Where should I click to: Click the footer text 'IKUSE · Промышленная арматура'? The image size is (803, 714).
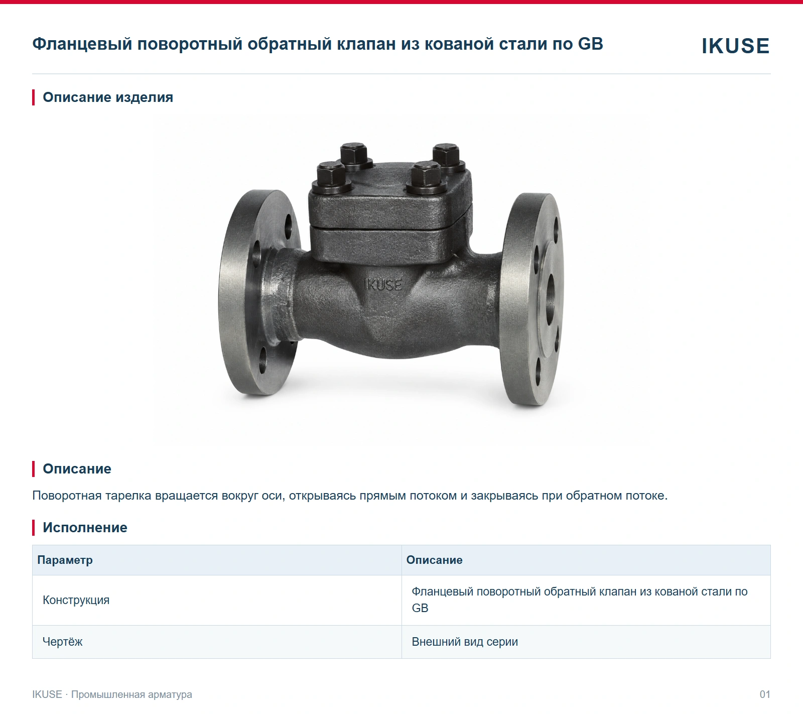pyautogui.click(x=112, y=694)
